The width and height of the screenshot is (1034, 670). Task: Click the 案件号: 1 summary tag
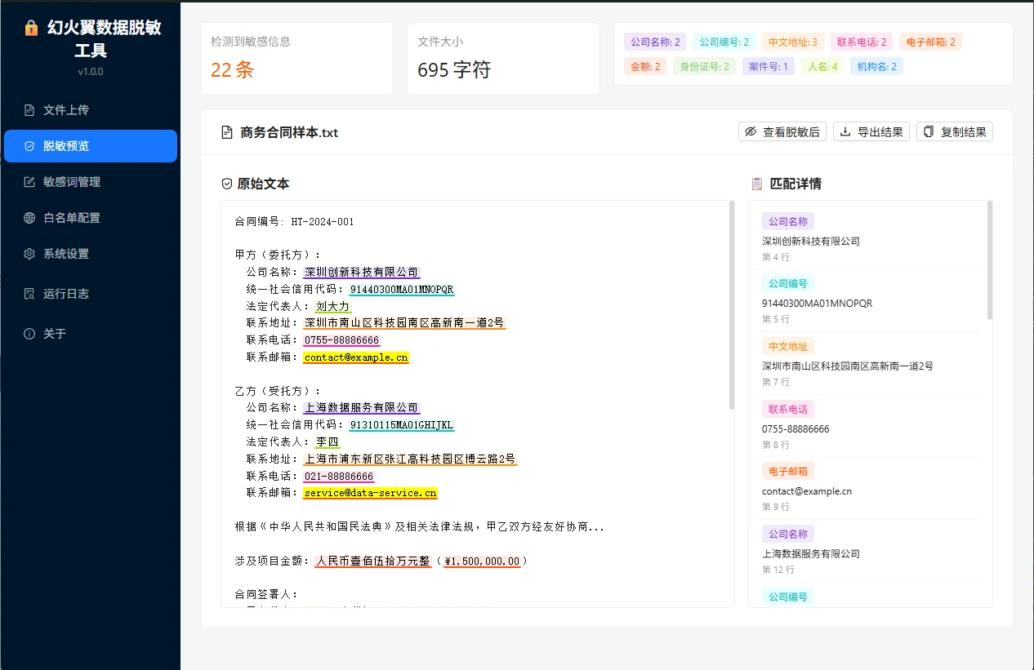click(x=769, y=66)
